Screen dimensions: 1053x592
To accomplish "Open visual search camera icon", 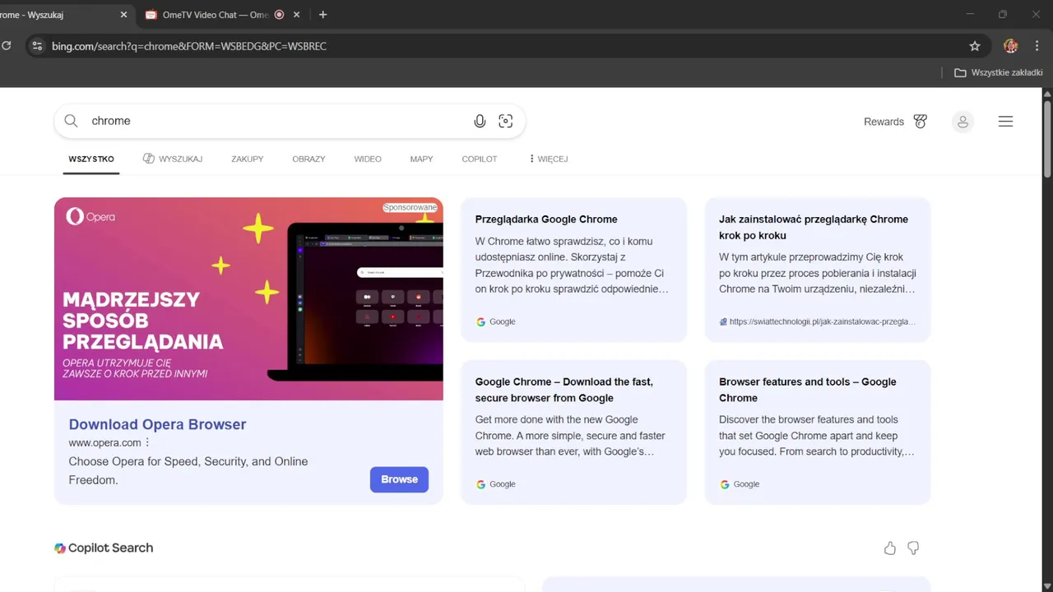I will 506,121.
